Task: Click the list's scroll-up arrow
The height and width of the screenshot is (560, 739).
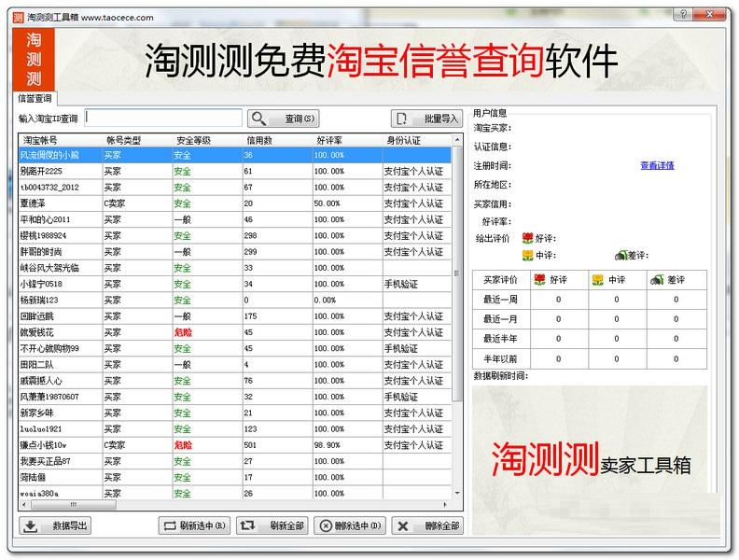Action: tap(456, 140)
